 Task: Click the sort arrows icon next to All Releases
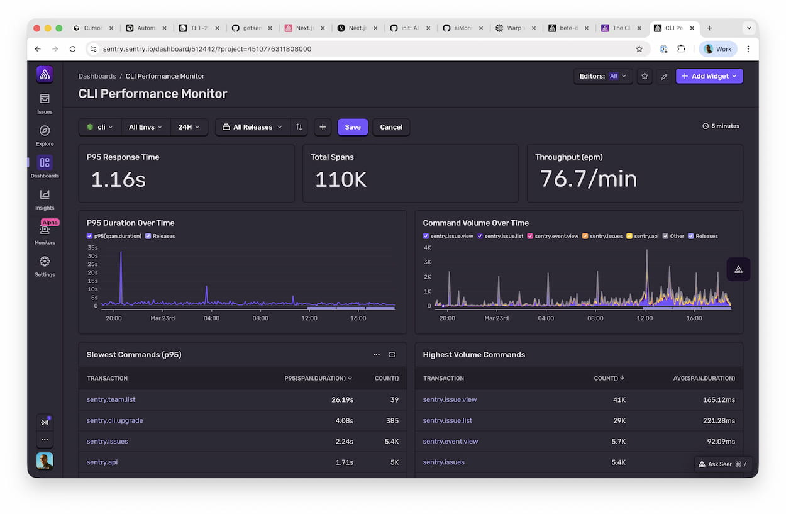(299, 126)
